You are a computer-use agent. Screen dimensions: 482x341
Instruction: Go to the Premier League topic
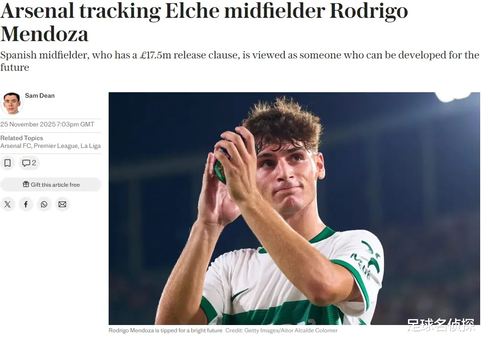coord(56,146)
